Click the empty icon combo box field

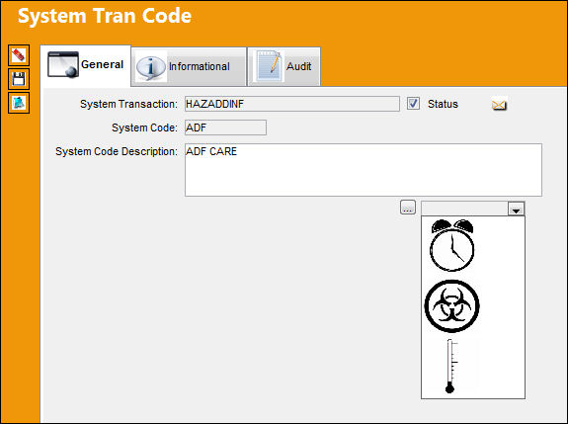click(464, 210)
